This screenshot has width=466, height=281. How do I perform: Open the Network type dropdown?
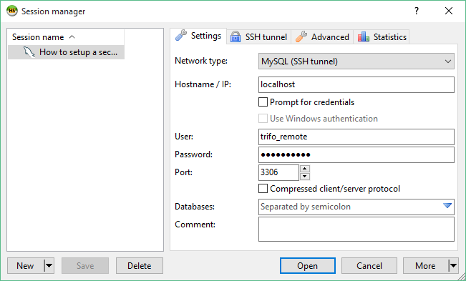(x=356, y=61)
